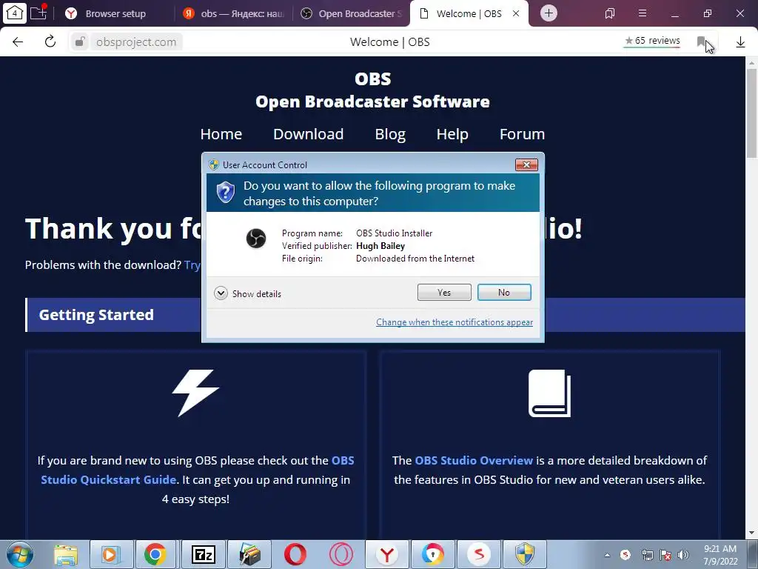This screenshot has width=758, height=569.
Task: Open Forum in OBS site navigation
Action: [522, 134]
